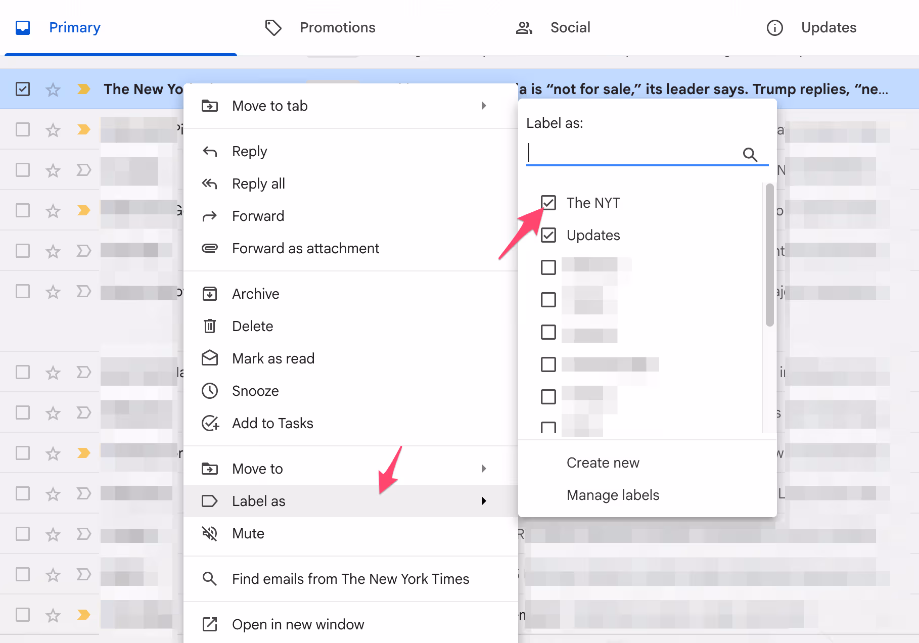Click the Social people icon

pyautogui.click(x=524, y=27)
